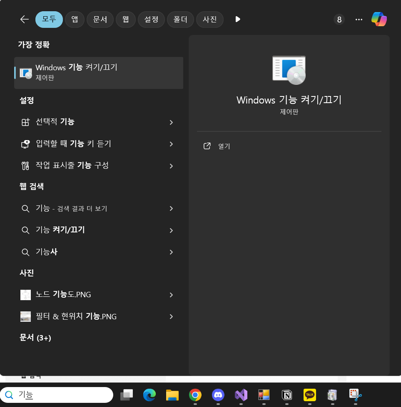
Task: Select the 웹 filter tab
Action: coord(126,19)
